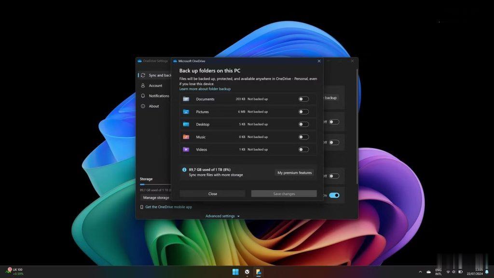The width and height of the screenshot is (494, 278).
Task: Click the cloud icon in the OneDrive Settings title bar
Action: click(139, 61)
